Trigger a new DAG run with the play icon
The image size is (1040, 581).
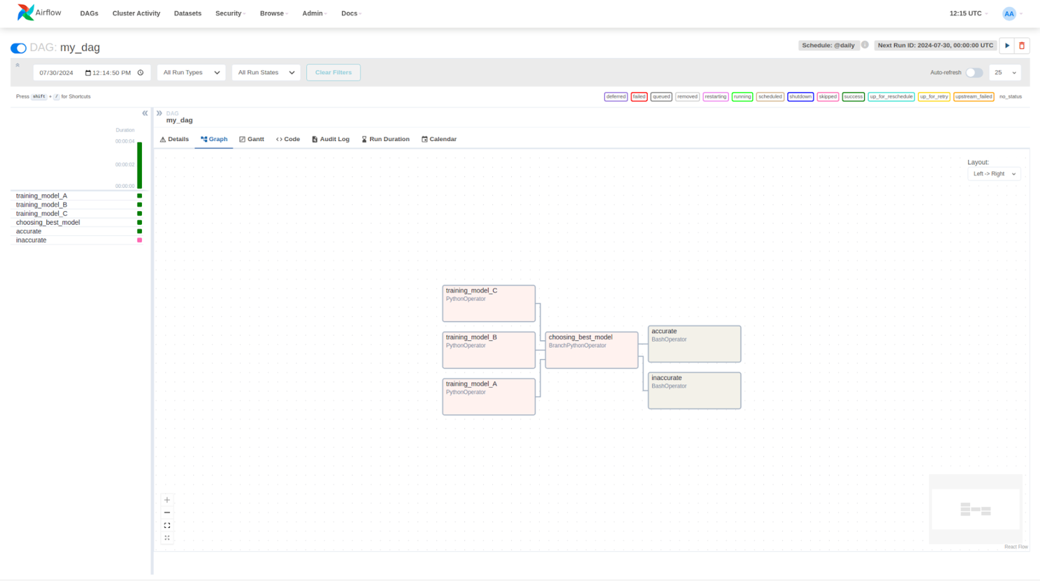(1007, 46)
